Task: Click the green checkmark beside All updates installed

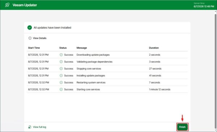Action: 30,27
